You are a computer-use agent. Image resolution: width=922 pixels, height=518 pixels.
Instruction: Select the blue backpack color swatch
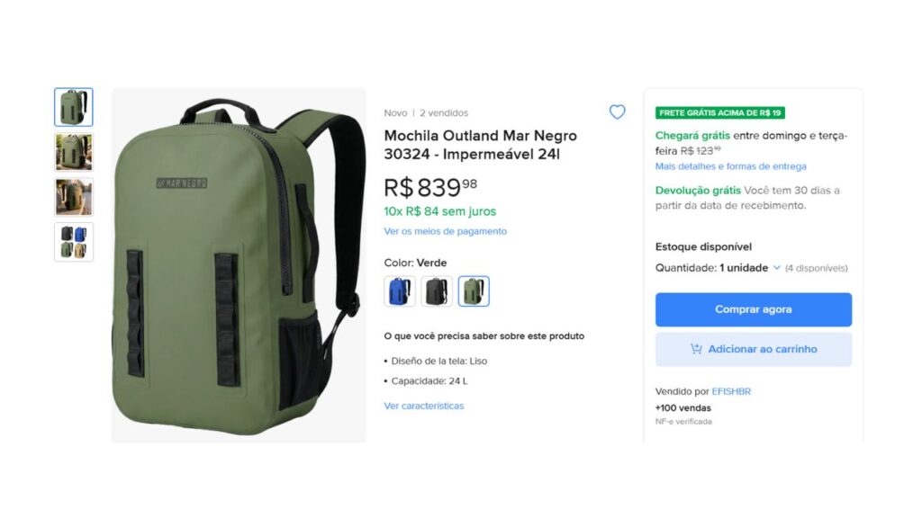397,290
